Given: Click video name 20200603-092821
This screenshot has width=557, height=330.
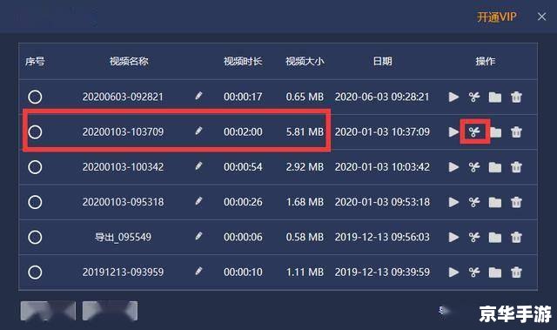Looking at the screenshot, I should coord(123,97).
